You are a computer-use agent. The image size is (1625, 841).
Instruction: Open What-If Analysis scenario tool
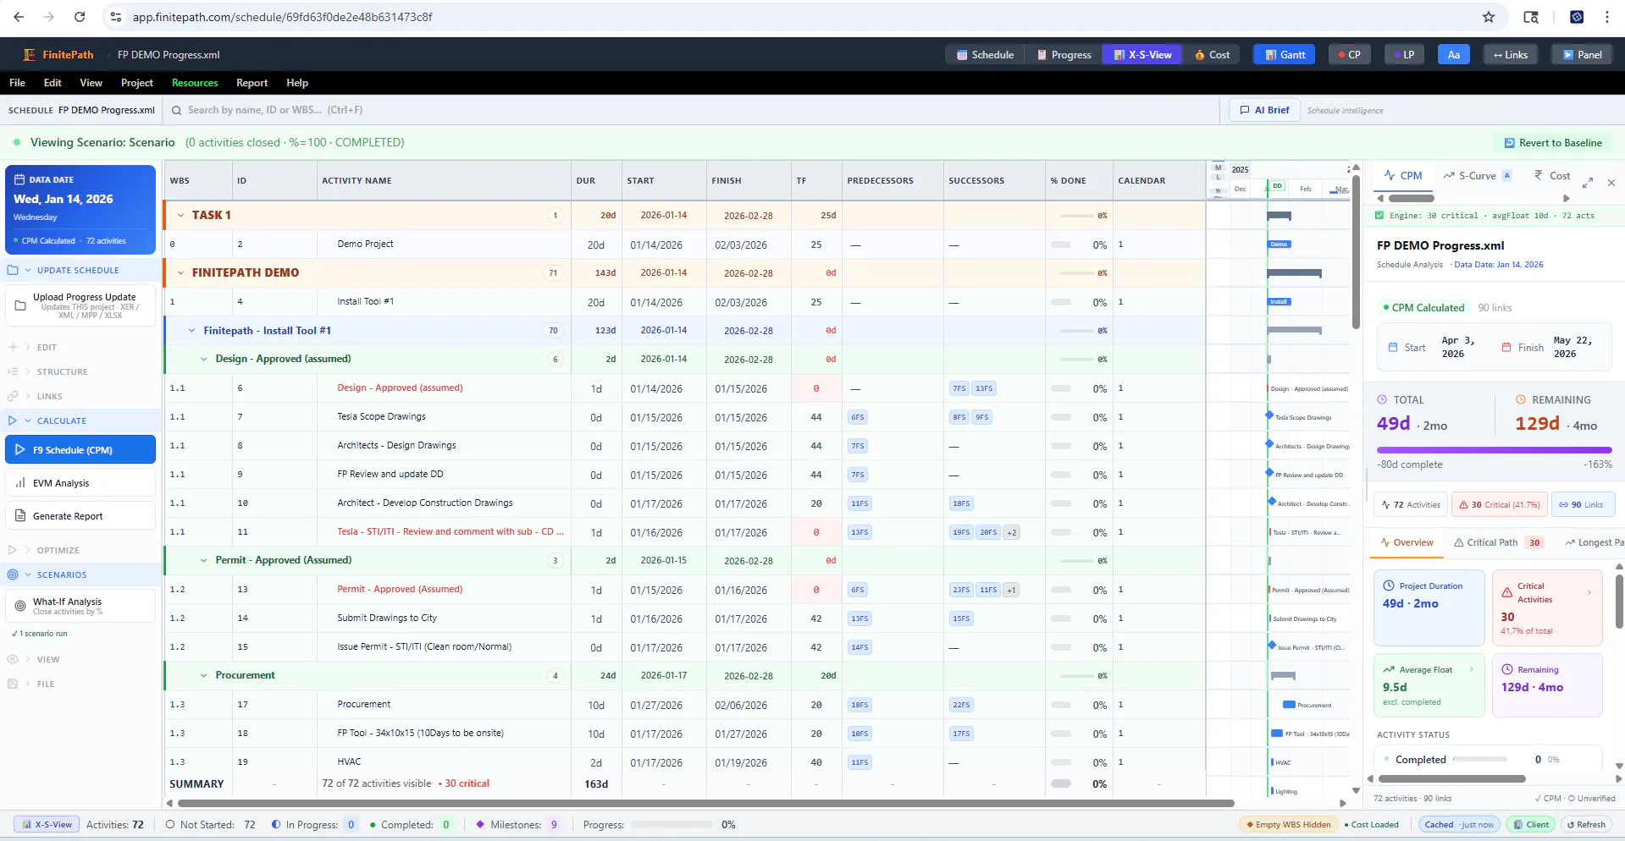(x=80, y=606)
